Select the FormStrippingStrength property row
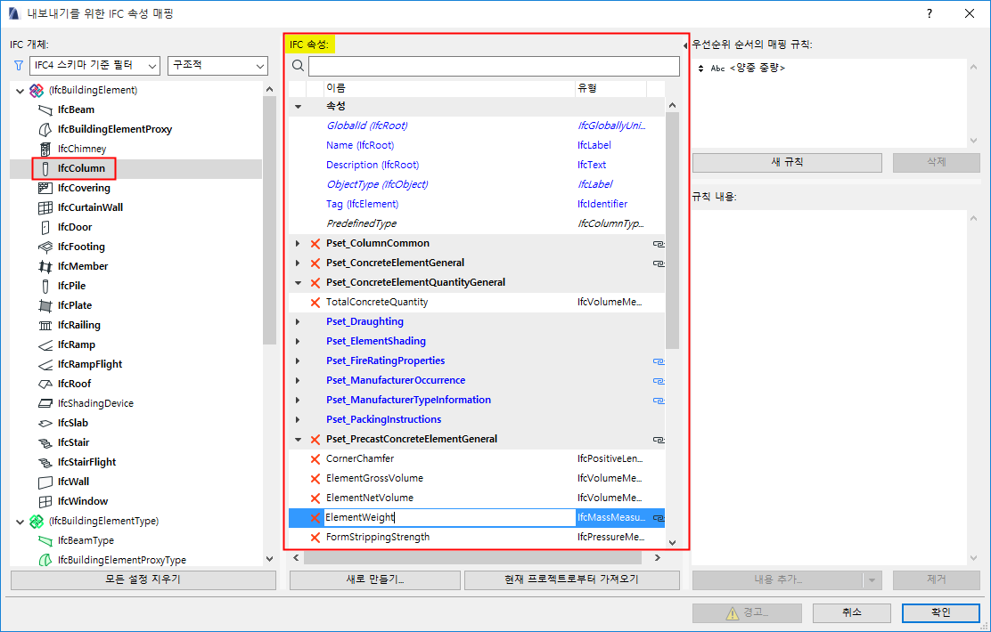This screenshot has width=991, height=632. pos(477,538)
